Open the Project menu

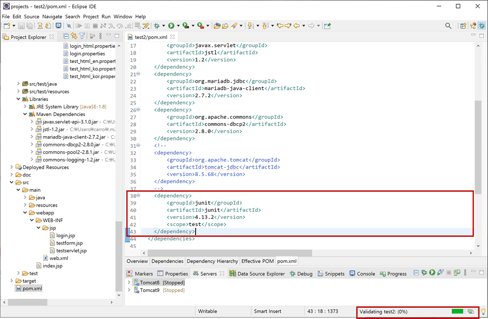tap(91, 16)
